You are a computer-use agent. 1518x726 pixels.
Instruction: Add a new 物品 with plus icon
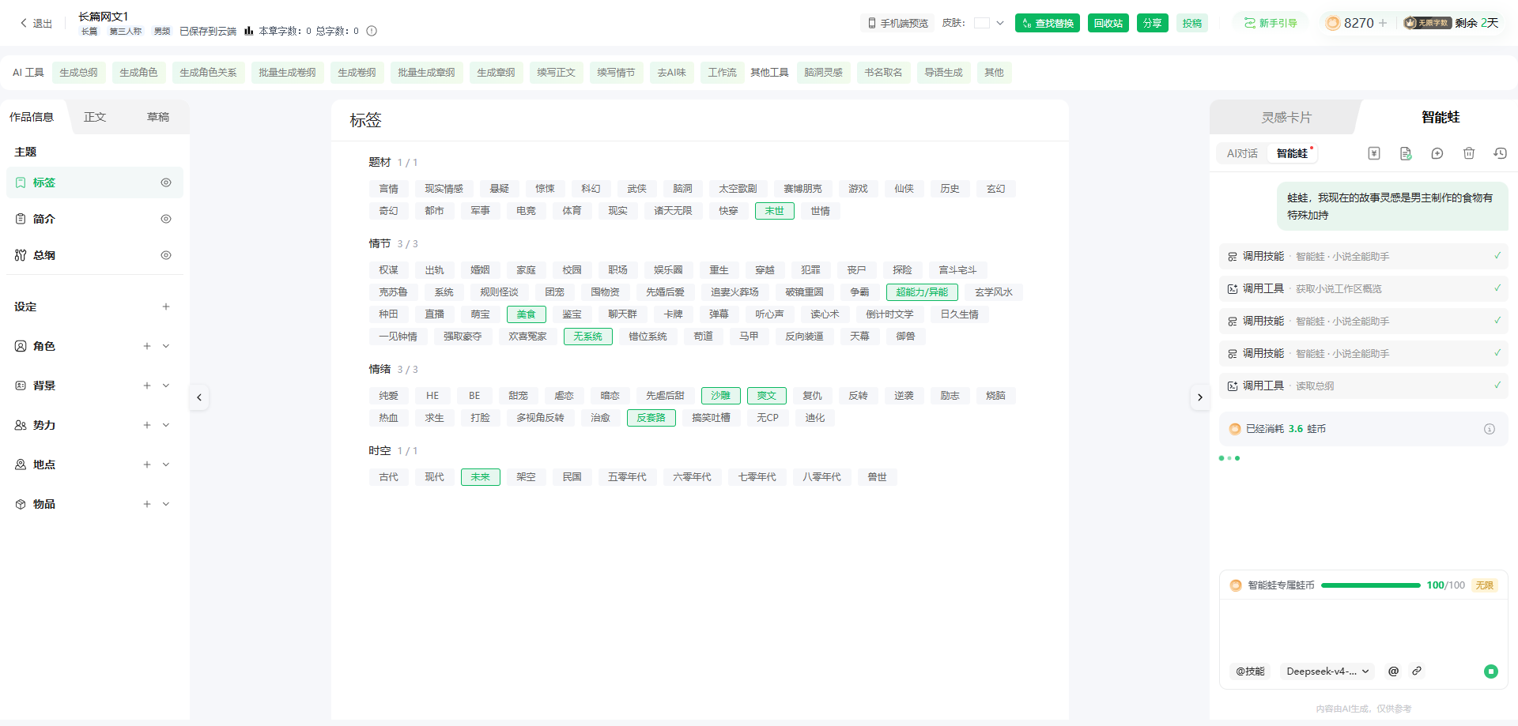click(x=147, y=504)
